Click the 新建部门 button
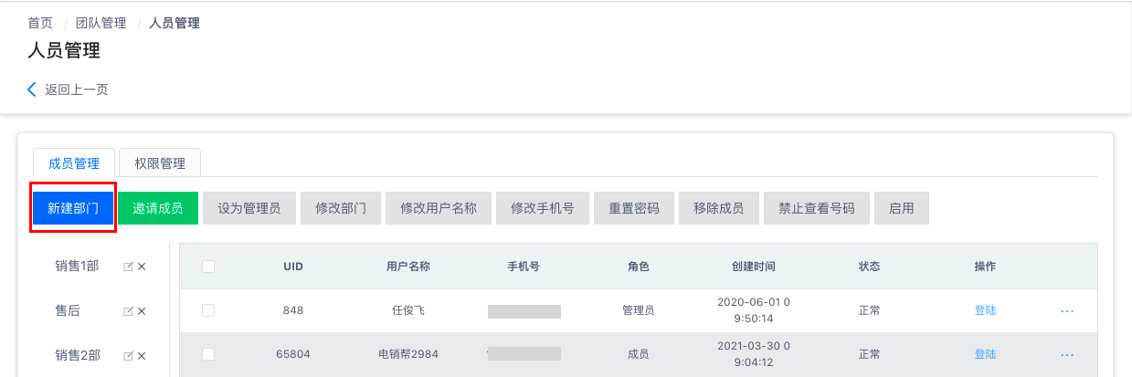The image size is (1132, 377). [x=73, y=208]
